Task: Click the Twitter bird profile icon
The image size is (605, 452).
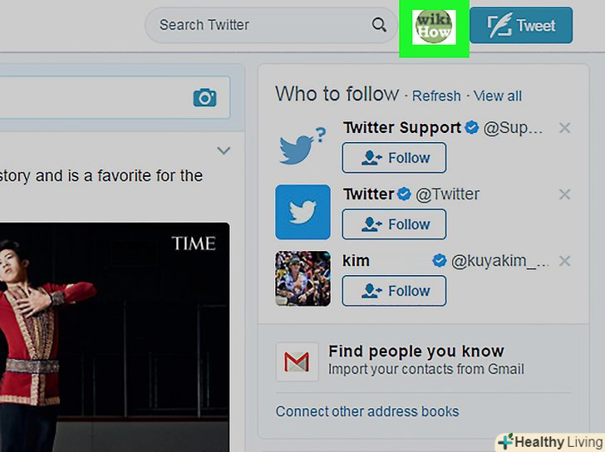Action: [x=302, y=212]
